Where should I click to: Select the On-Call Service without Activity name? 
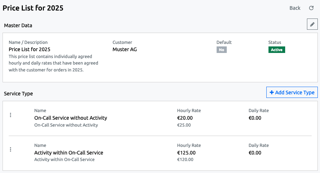click(71, 118)
